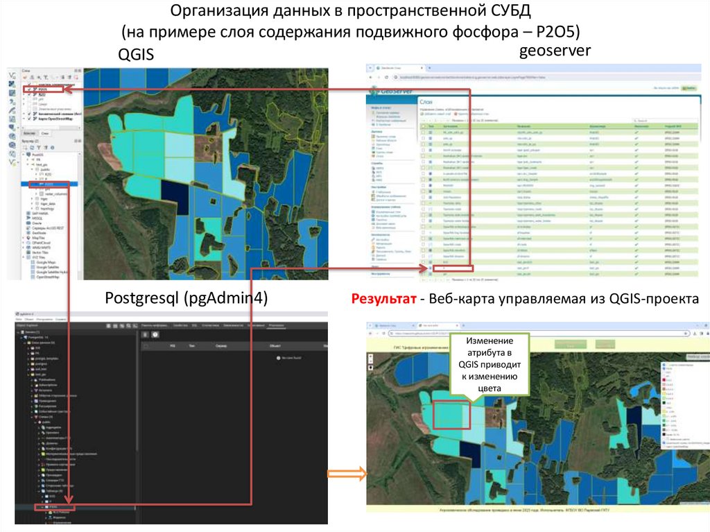Click the remove layer icon in QGIS Layers panel
Viewport: 710px width, 532px height.
coord(76,78)
